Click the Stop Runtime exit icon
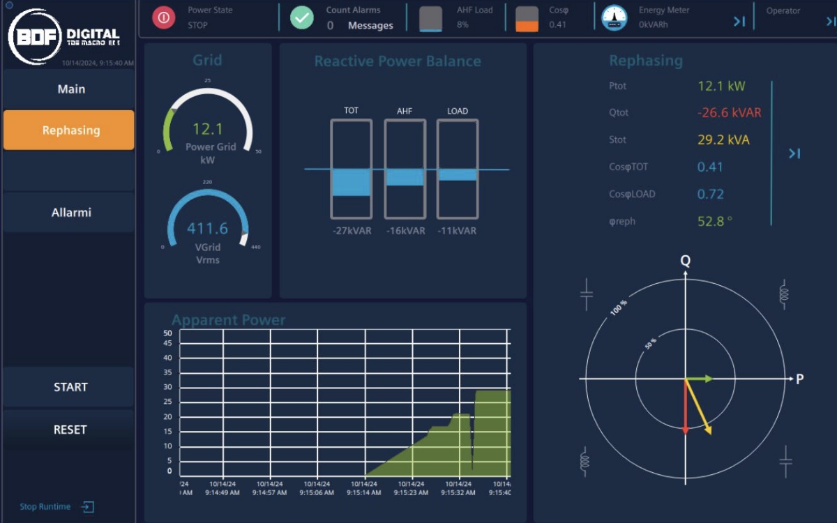The image size is (837, 523). click(x=87, y=507)
